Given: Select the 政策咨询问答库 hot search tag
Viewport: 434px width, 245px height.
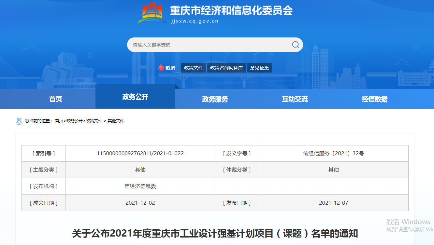Looking at the screenshot, I should [226, 68].
